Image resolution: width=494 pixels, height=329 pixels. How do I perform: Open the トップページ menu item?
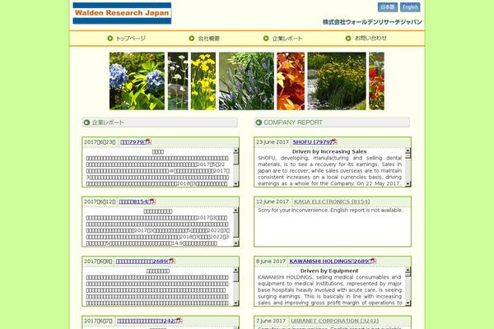coord(131,39)
